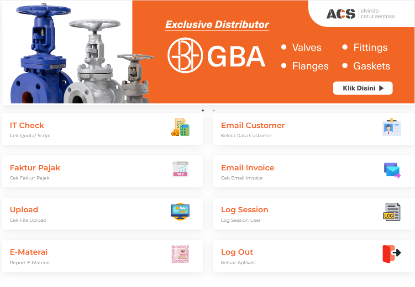
Task: Click the Log Out door icon
Action: coord(392,254)
